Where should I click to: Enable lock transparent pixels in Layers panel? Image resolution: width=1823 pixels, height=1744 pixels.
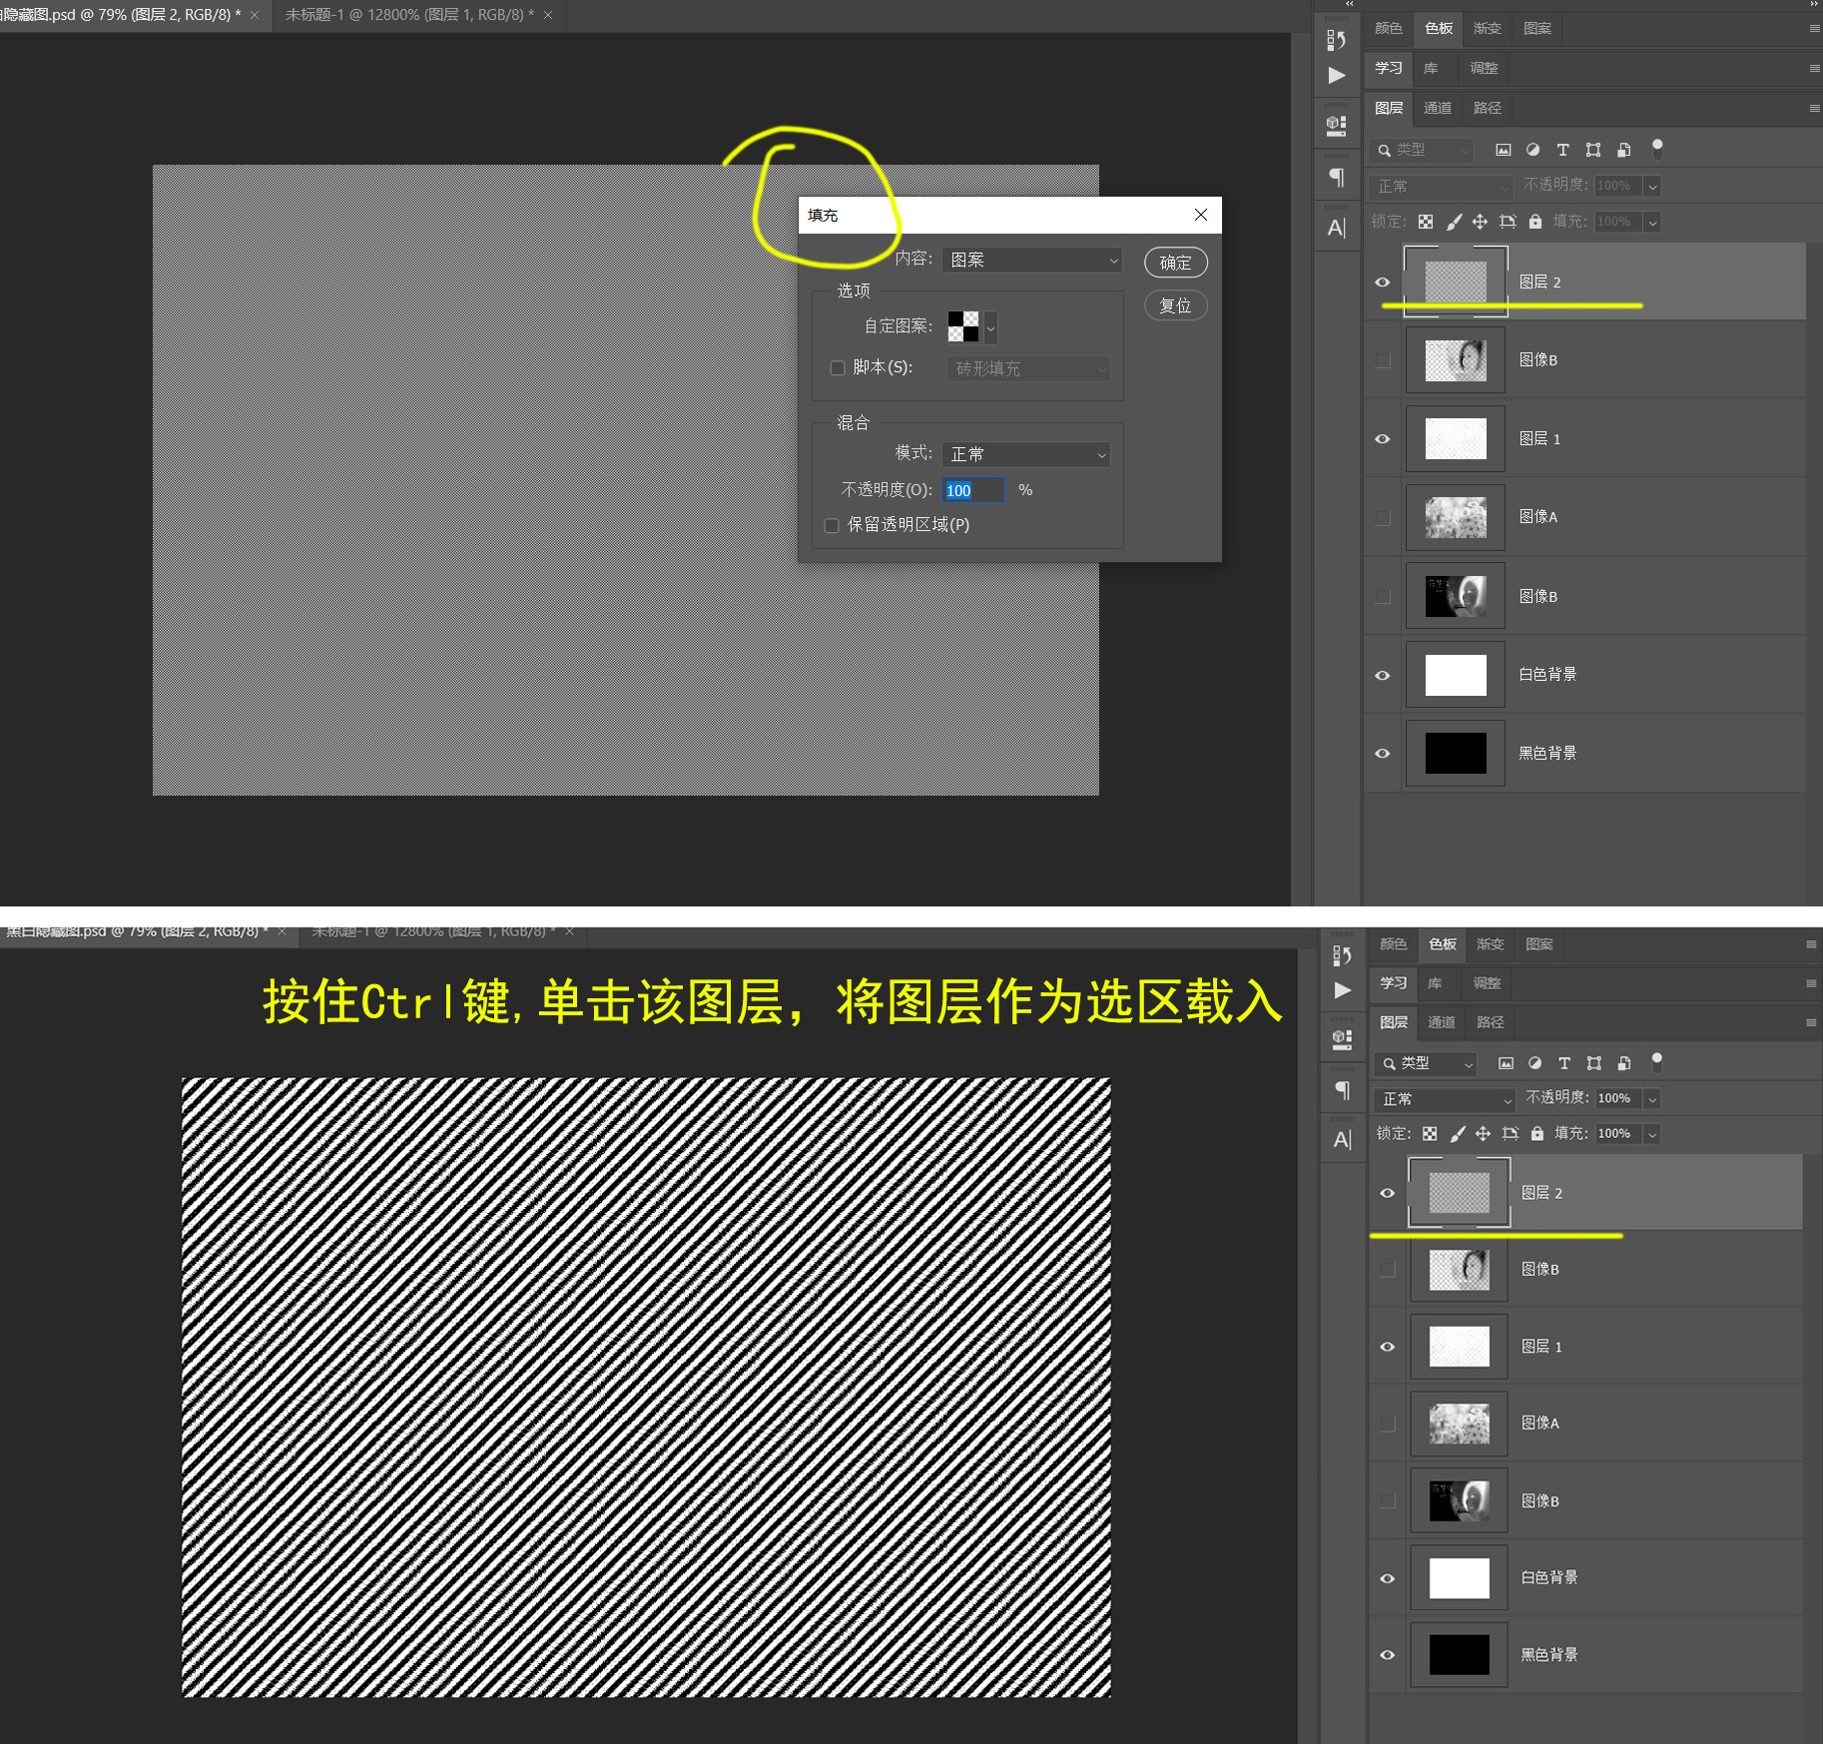[1426, 222]
